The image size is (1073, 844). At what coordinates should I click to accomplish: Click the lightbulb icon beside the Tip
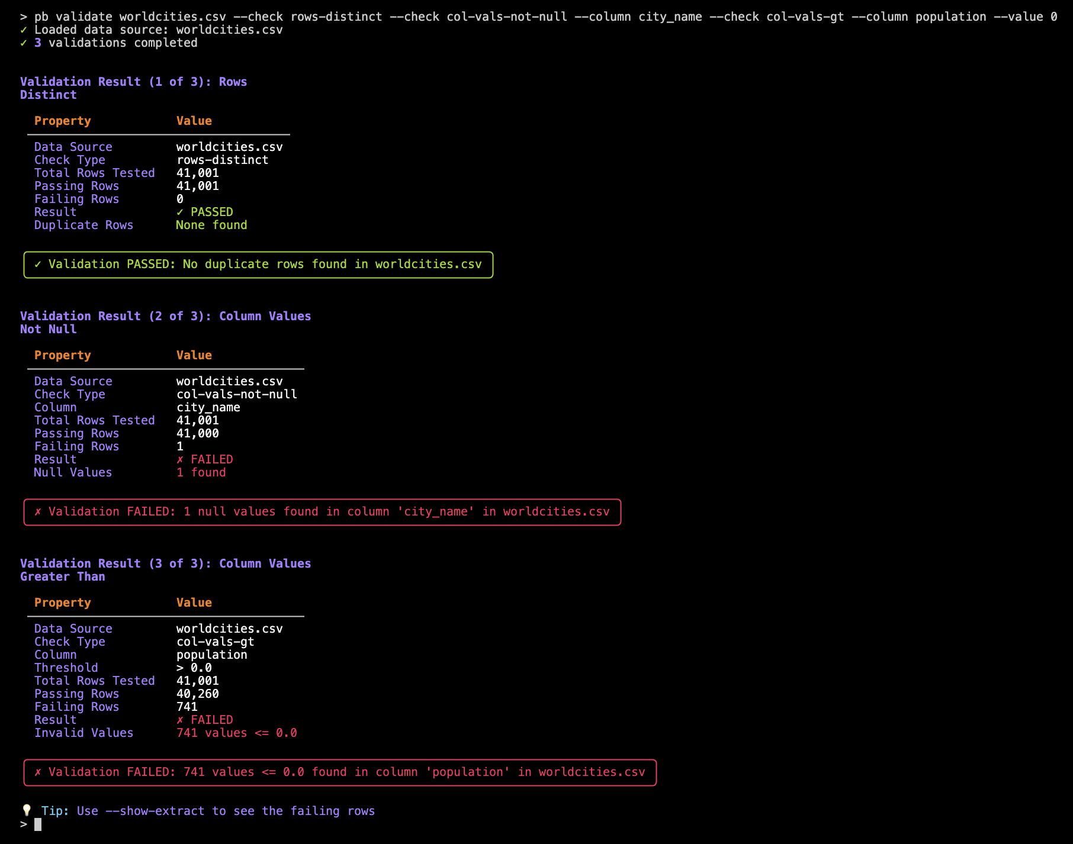[27, 810]
